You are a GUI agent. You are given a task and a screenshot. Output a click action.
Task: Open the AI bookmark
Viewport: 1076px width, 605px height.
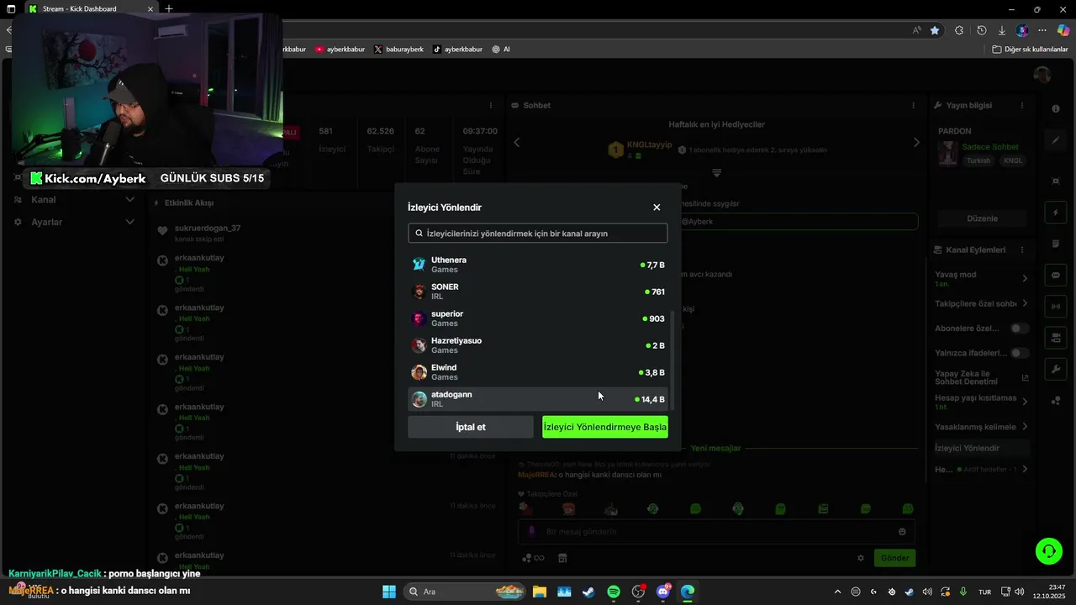[x=501, y=50]
